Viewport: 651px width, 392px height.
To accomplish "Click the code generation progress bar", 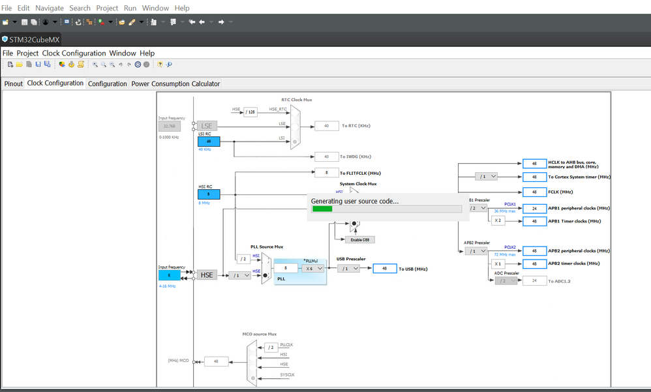I will (x=387, y=209).
